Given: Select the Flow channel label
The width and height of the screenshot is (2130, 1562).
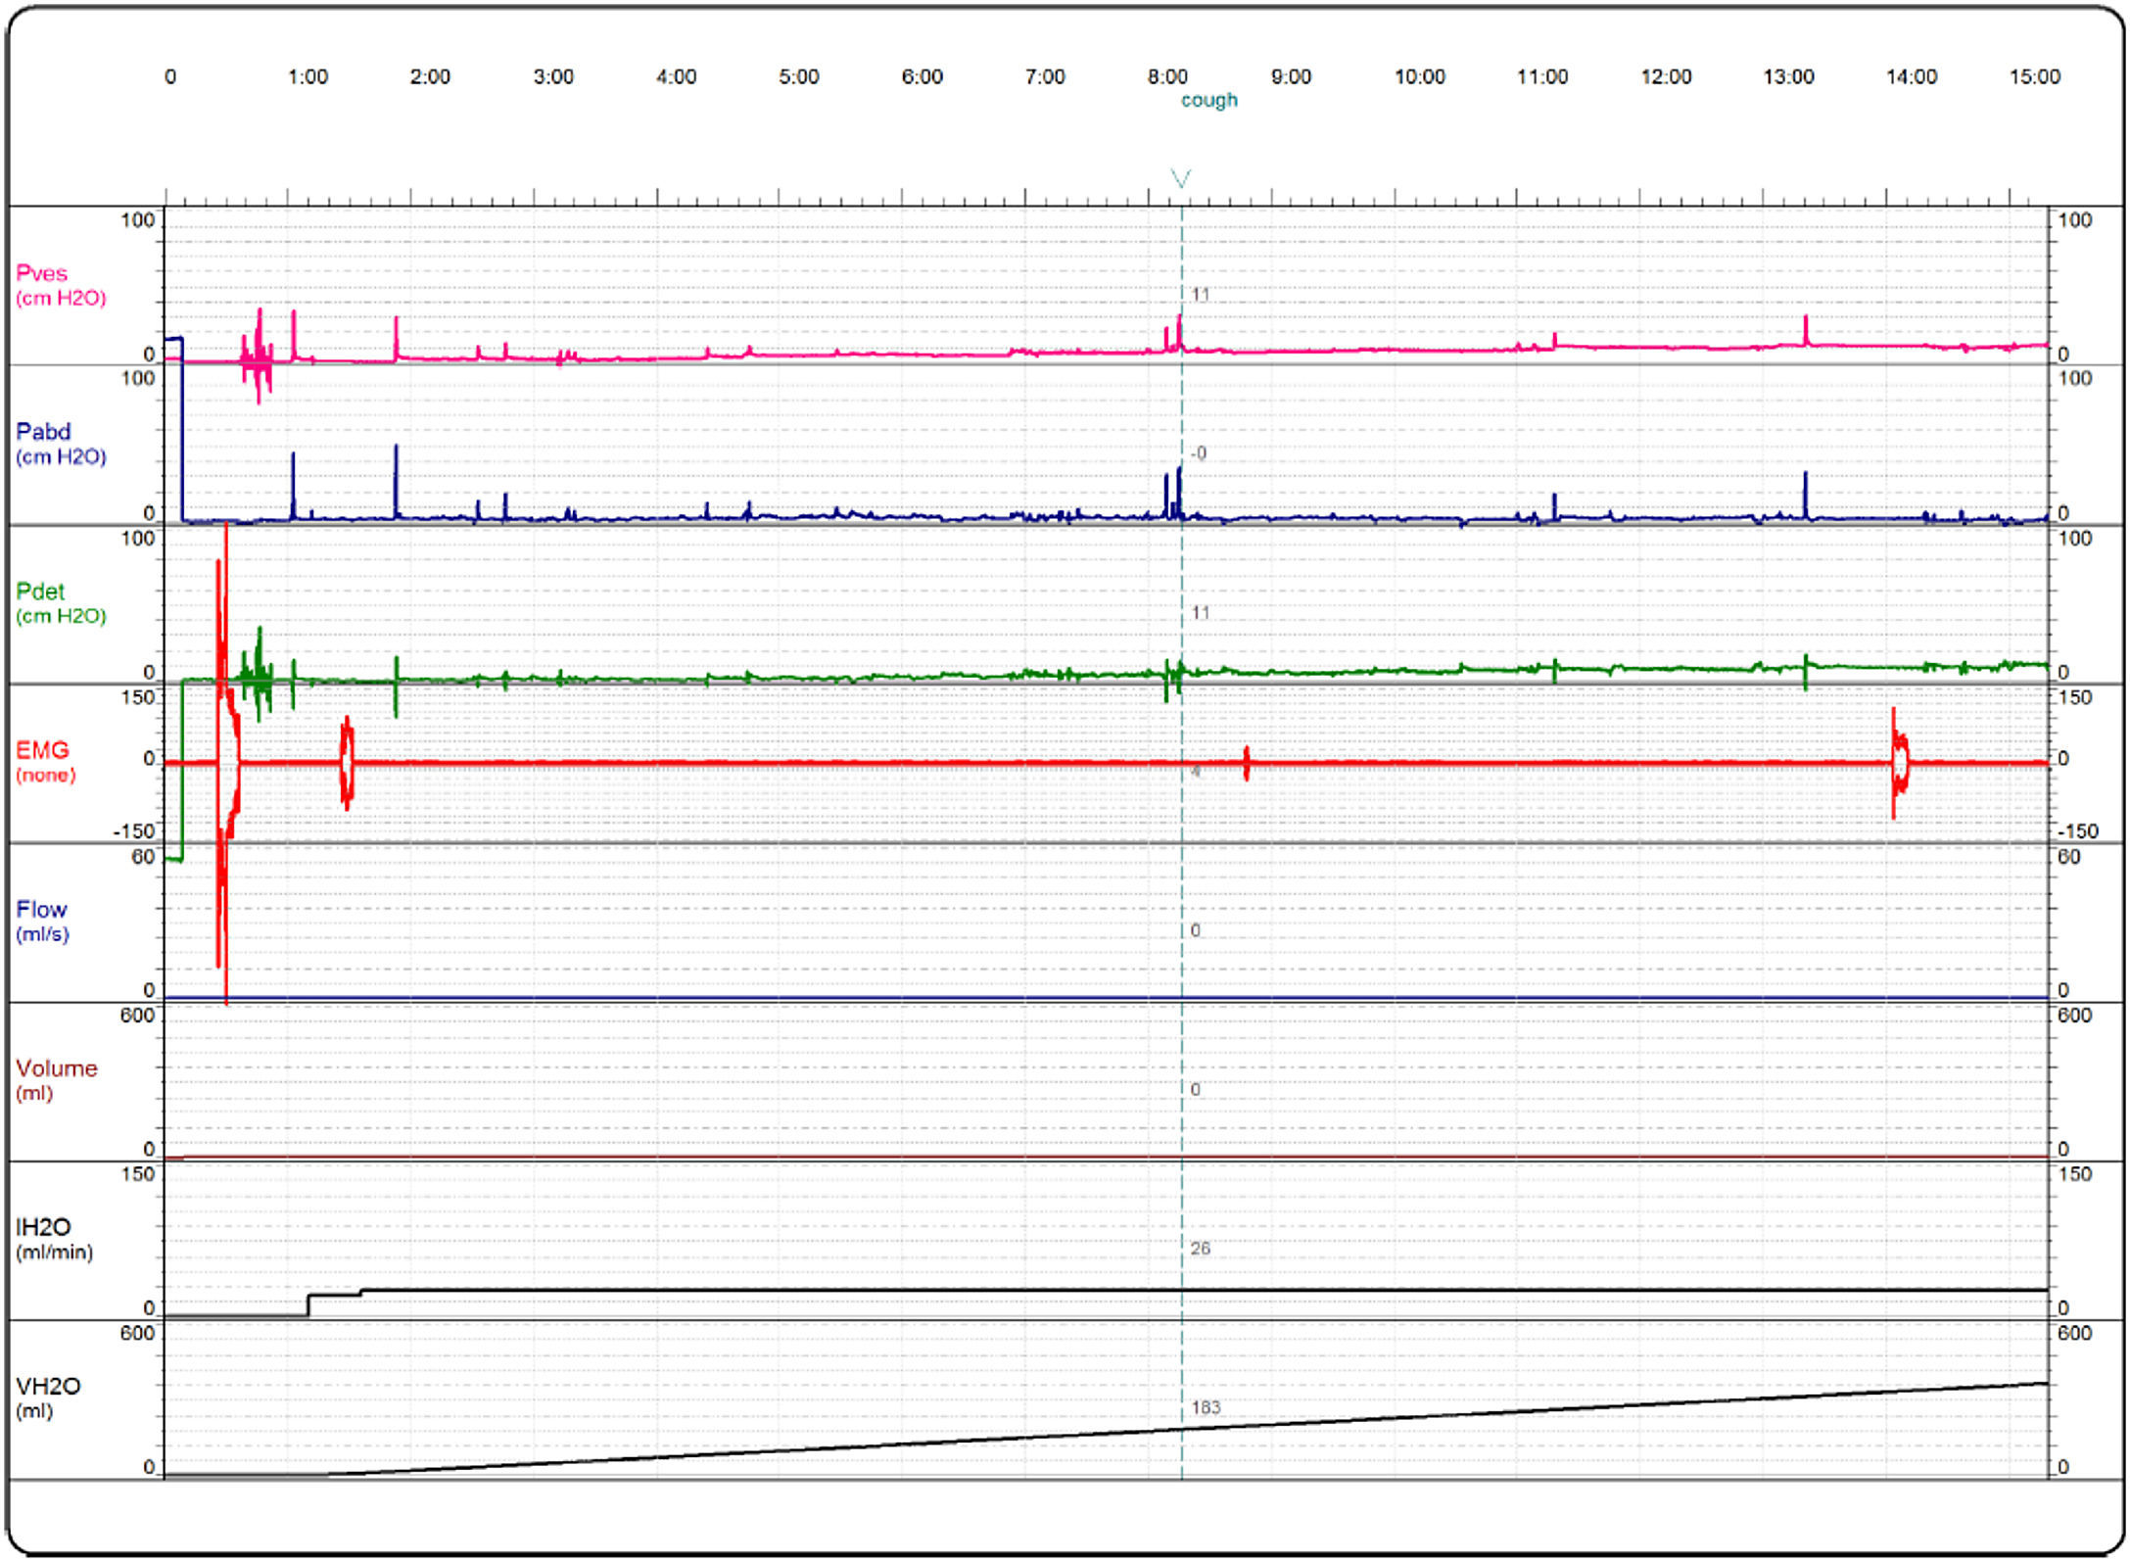Looking at the screenshot, I should (41, 910).
